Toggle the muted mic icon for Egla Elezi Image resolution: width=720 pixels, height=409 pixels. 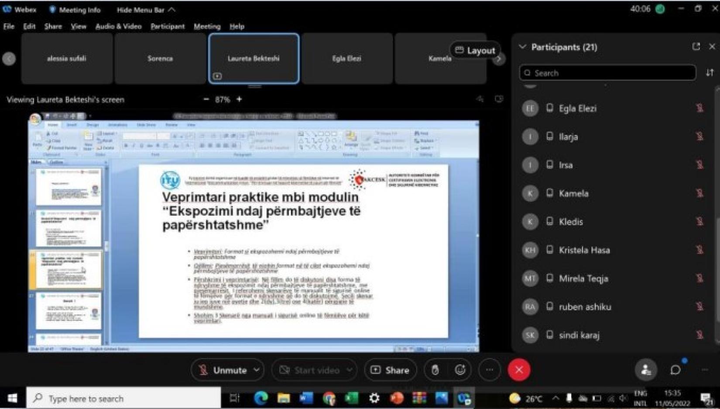pos(699,108)
